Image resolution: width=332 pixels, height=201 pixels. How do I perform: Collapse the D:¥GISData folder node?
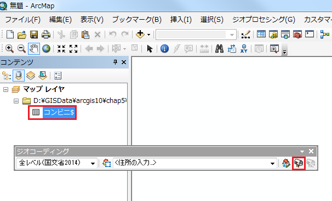point(16,101)
